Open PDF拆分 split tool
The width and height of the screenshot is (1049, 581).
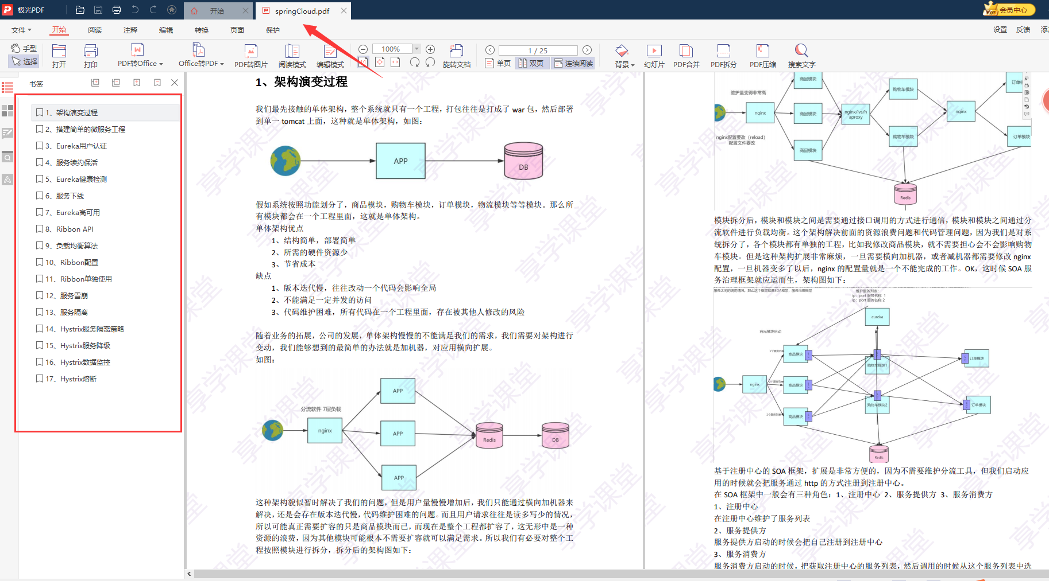[724, 56]
